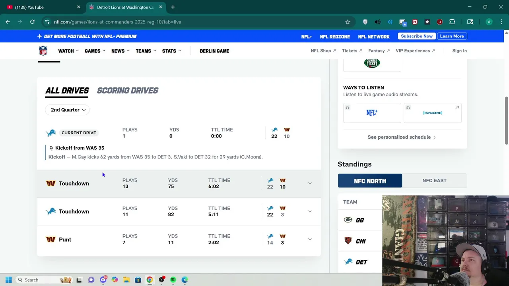Viewport: 509px width, 286px height.
Task: Switch to the All Drives tab
Action: (67, 91)
